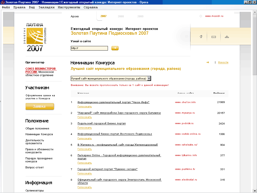This screenshot has width=257, height=193.
Task: Open the Закладки menu
Action: pyautogui.click(x=46, y=7)
